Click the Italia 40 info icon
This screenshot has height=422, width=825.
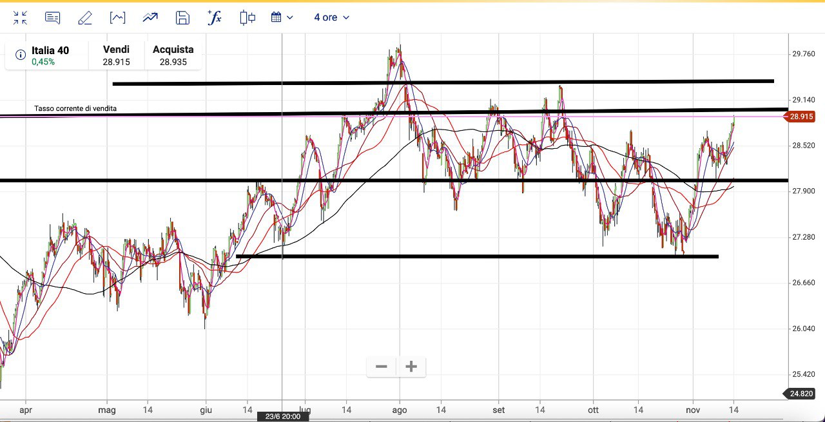click(20, 55)
